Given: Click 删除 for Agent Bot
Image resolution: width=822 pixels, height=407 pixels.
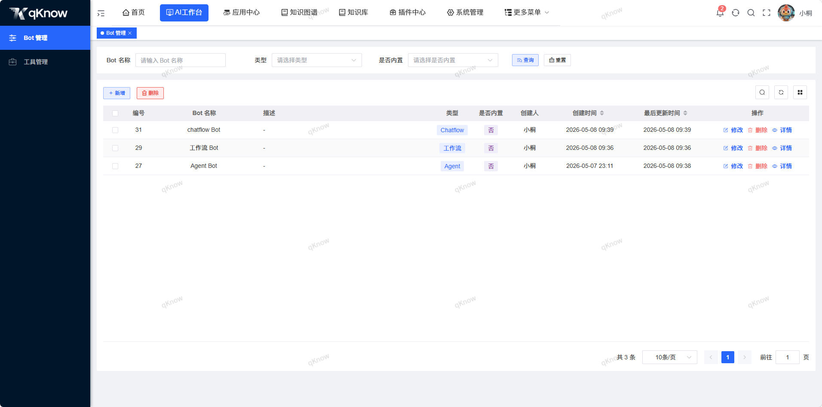Looking at the screenshot, I should click(x=758, y=166).
